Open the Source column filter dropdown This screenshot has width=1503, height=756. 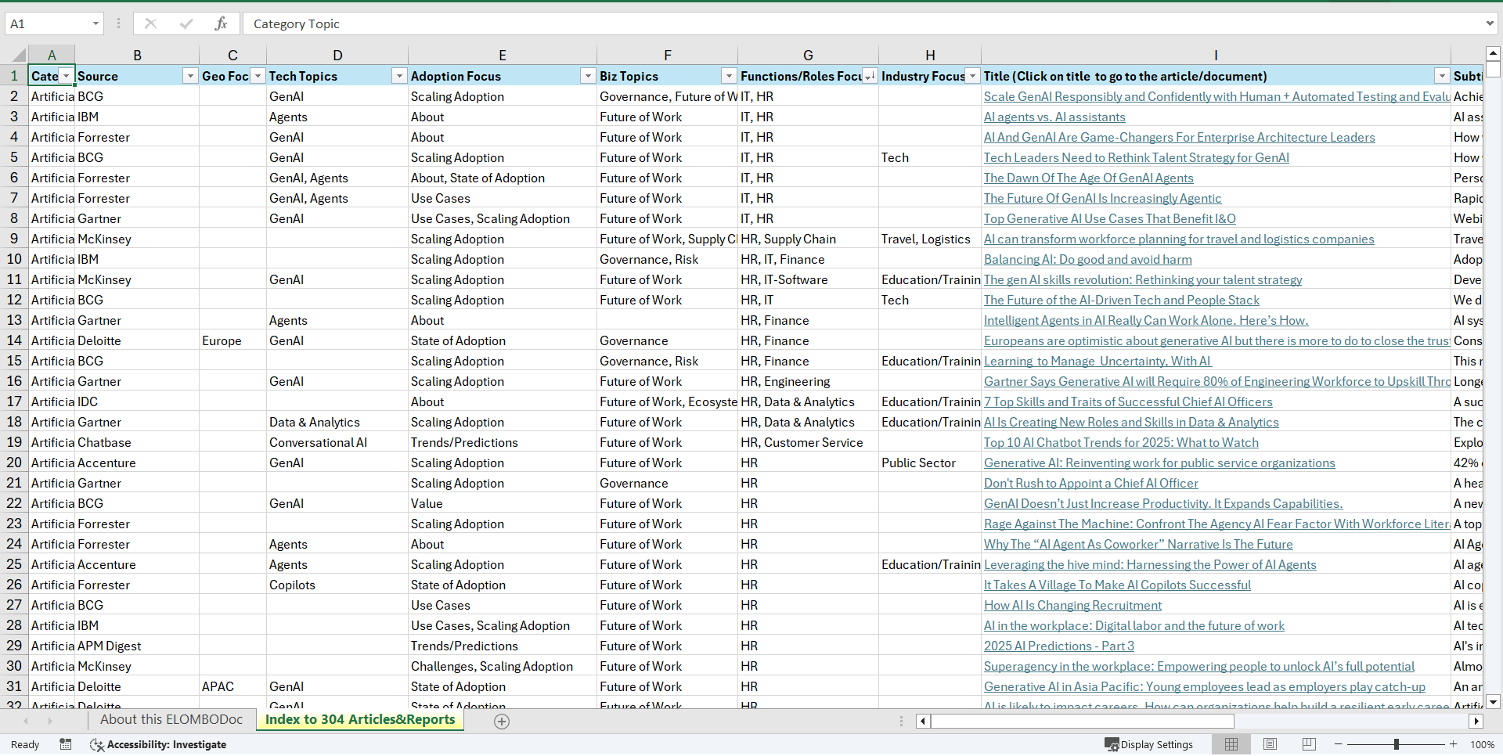point(189,76)
